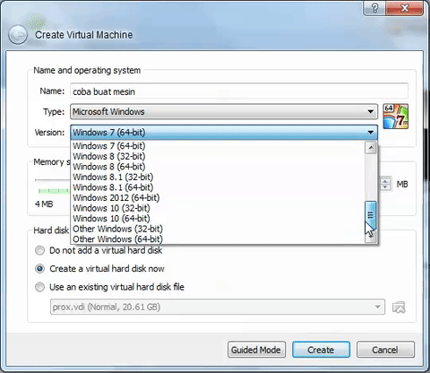The height and width of the screenshot is (373, 430).
Task: Close the Create Virtual Machine dialog
Action: [x=404, y=8]
